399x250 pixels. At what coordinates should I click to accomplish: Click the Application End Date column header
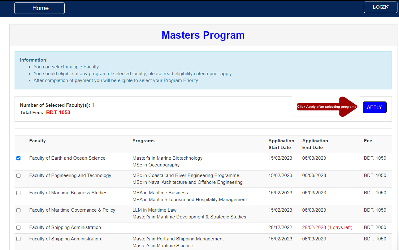[315, 144]
